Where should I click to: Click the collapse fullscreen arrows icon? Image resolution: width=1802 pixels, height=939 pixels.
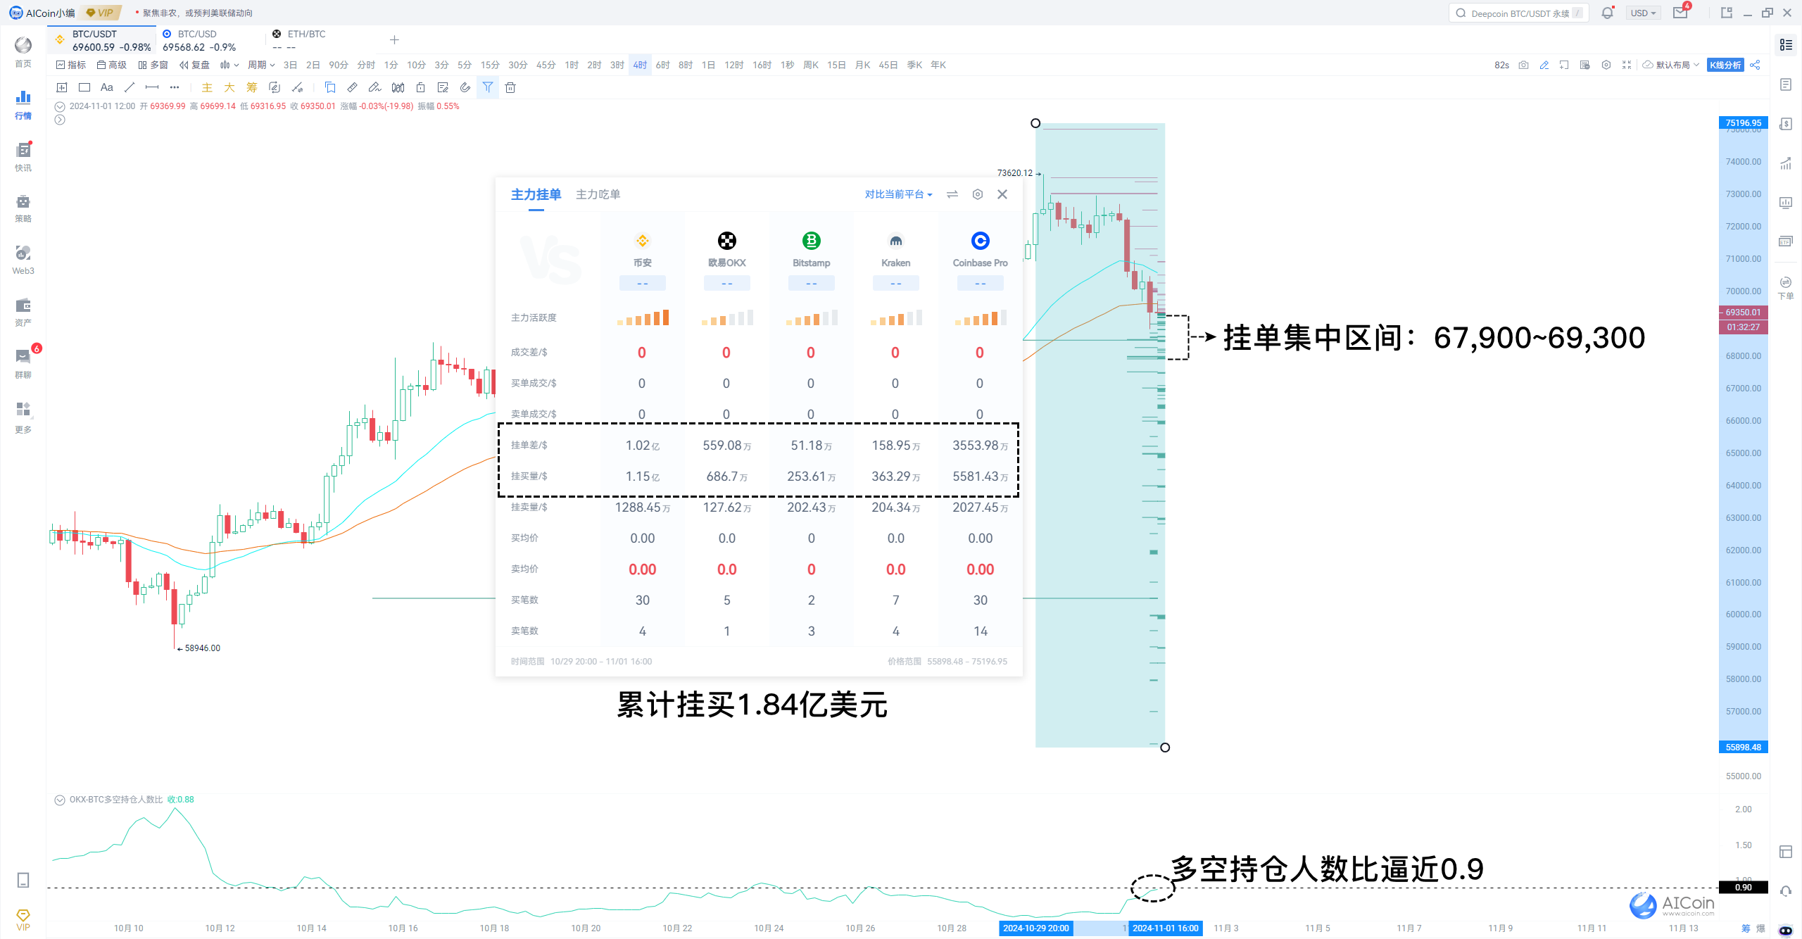(x=1627, y=65)
